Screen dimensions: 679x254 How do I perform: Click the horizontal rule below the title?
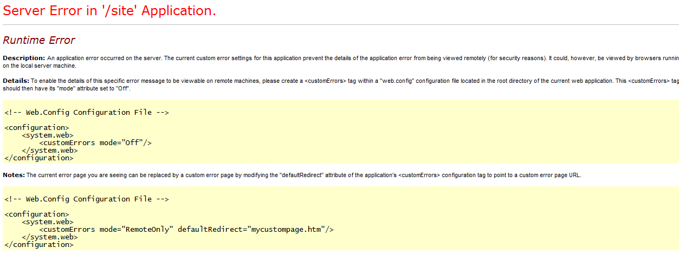coord(341,25)
